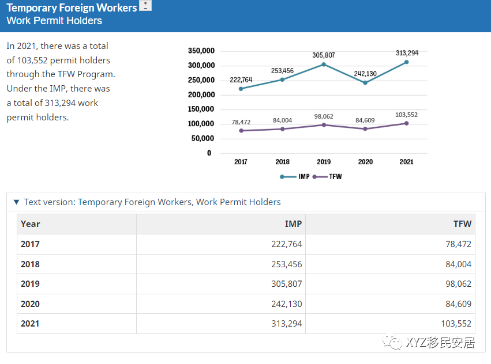Click table cell '103,552'
The image size is (491, 364).
point(390,324)
